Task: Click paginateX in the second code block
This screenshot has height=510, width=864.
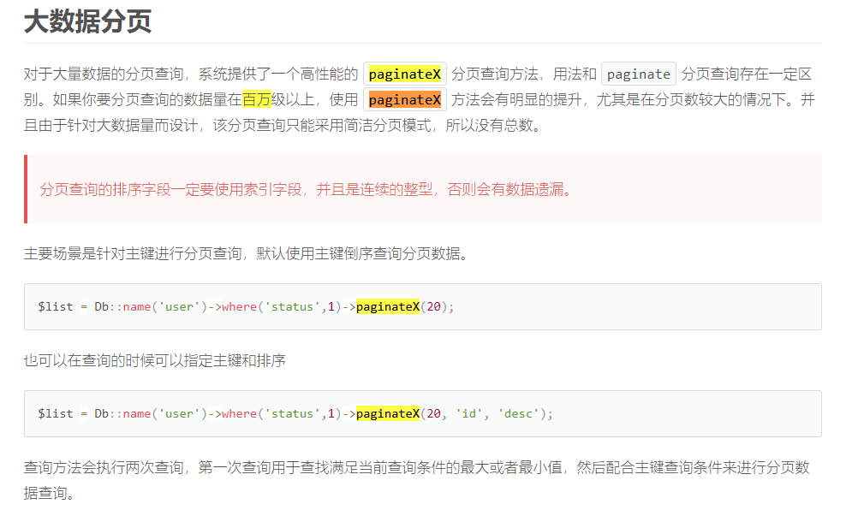Action: point(387,413)
